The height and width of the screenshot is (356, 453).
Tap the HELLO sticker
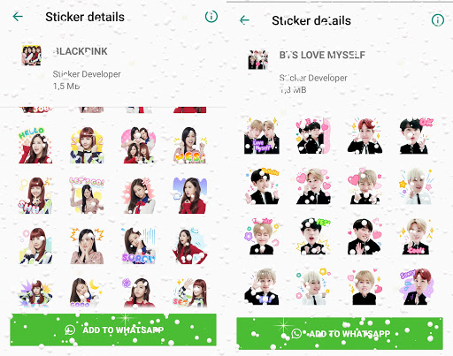click(35, 145)
